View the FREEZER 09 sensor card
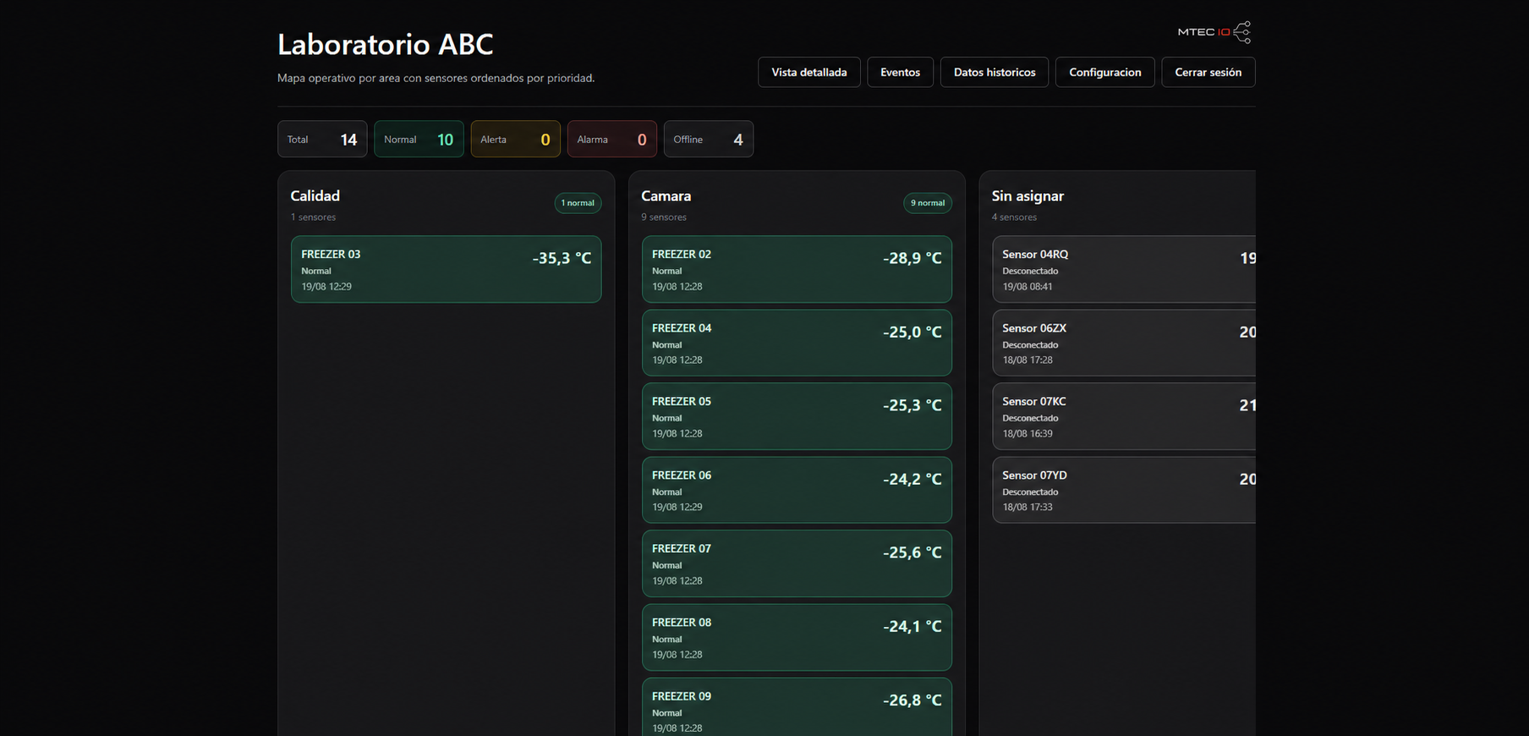 click(797, 707)
